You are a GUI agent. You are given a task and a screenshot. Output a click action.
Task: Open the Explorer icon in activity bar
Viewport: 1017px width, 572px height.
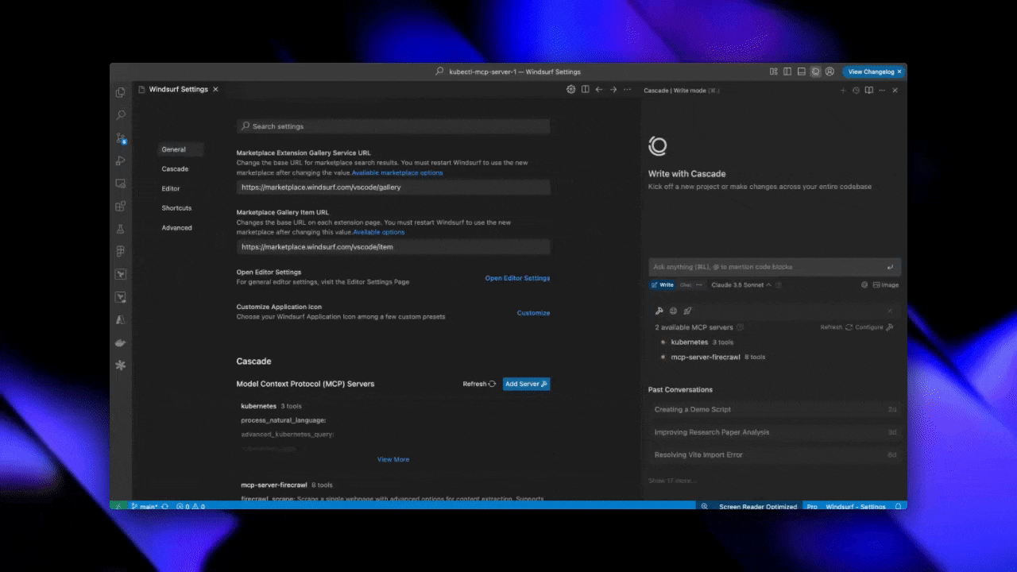tap(121, 92)
